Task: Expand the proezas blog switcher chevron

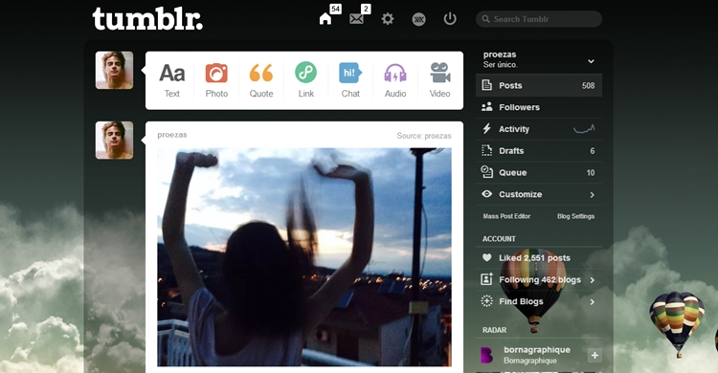Action: click(x=592, y=61)
